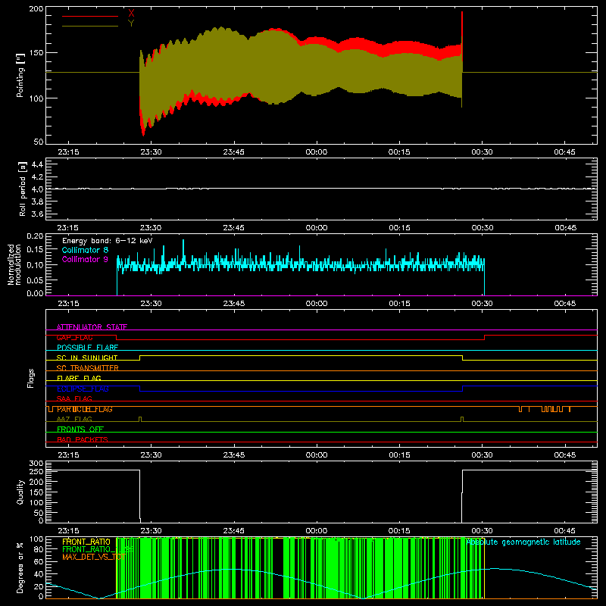This screenshot has height=606, width=606.
Task: Select the ATTENUATOR_STATE flag label
Action: pos(92,327)
